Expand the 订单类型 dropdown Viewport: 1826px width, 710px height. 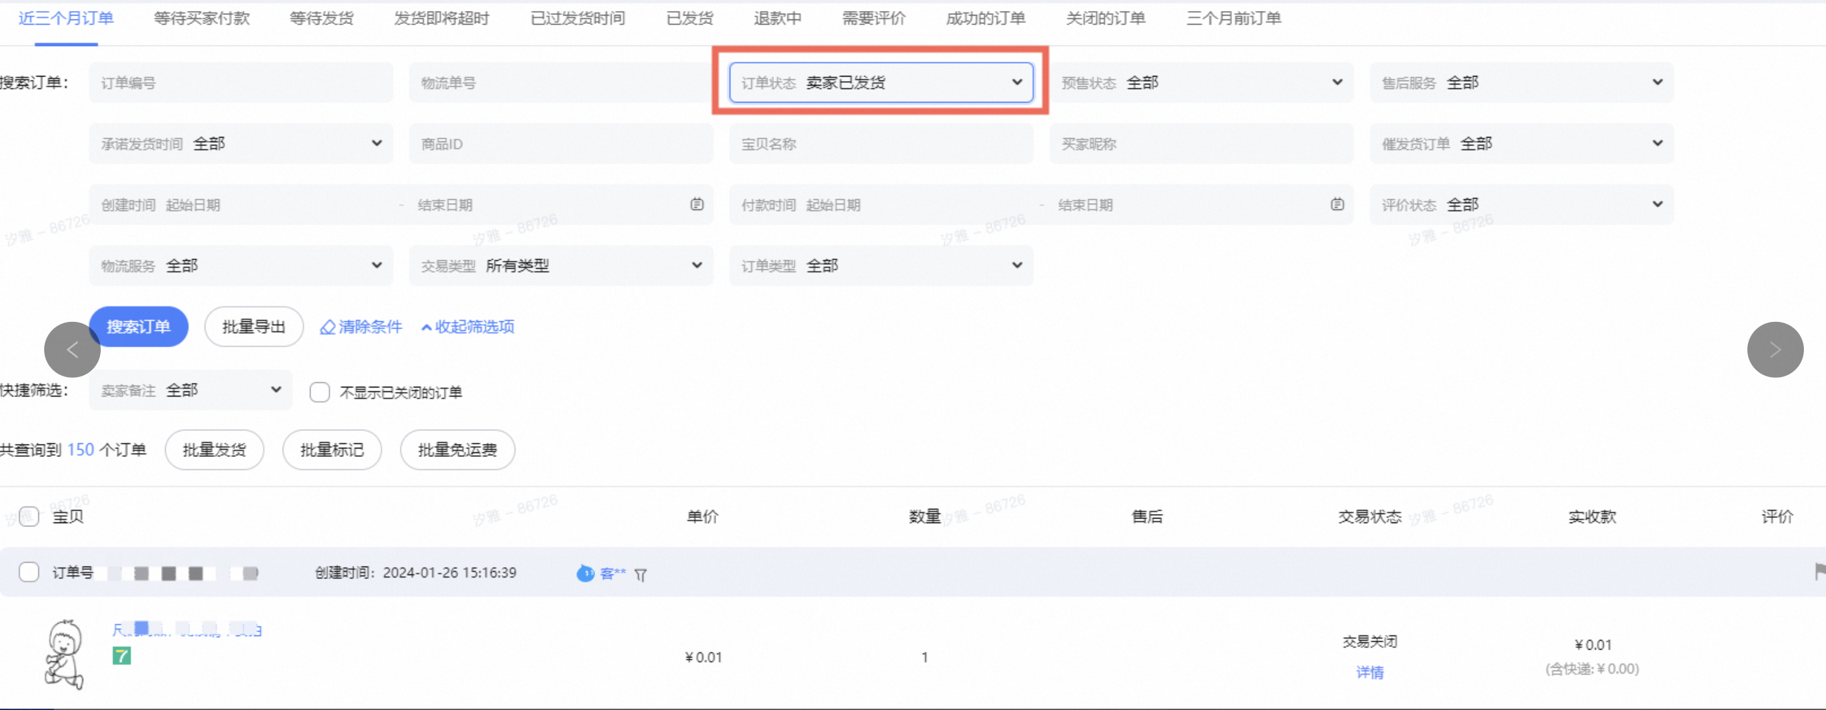point(881,265)
